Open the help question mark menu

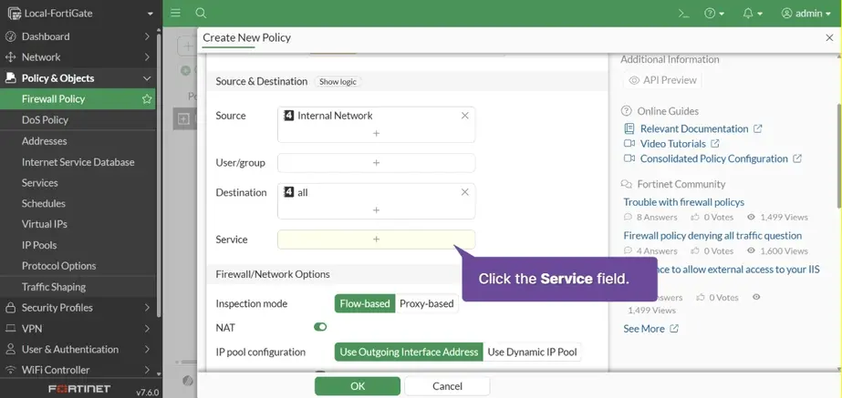pyautogui.click(x=714, y=14)
